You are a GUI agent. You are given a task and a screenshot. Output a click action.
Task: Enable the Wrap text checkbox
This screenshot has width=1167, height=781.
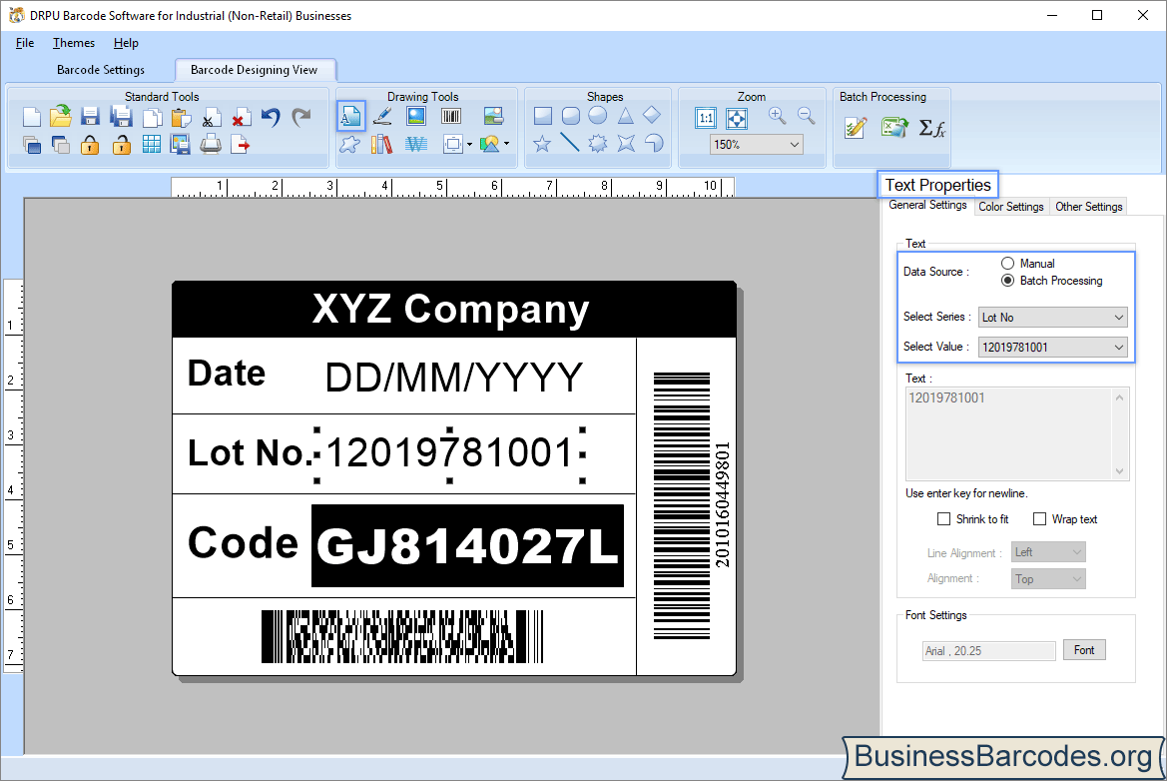pos(1040,519)
